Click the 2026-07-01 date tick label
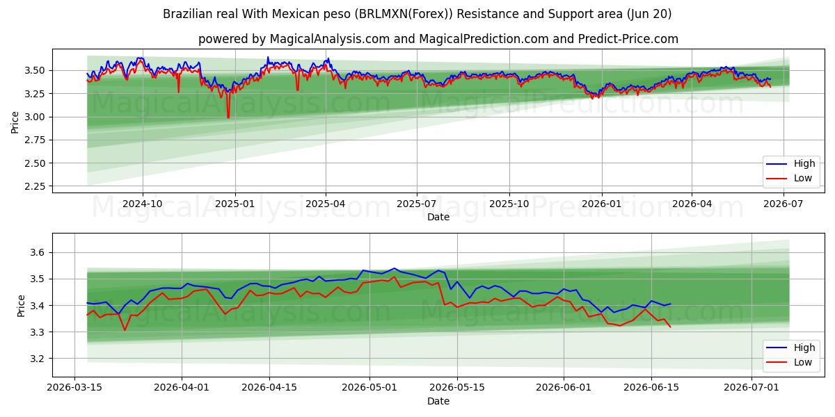The image size is (835, 417). tap(752, 389)
